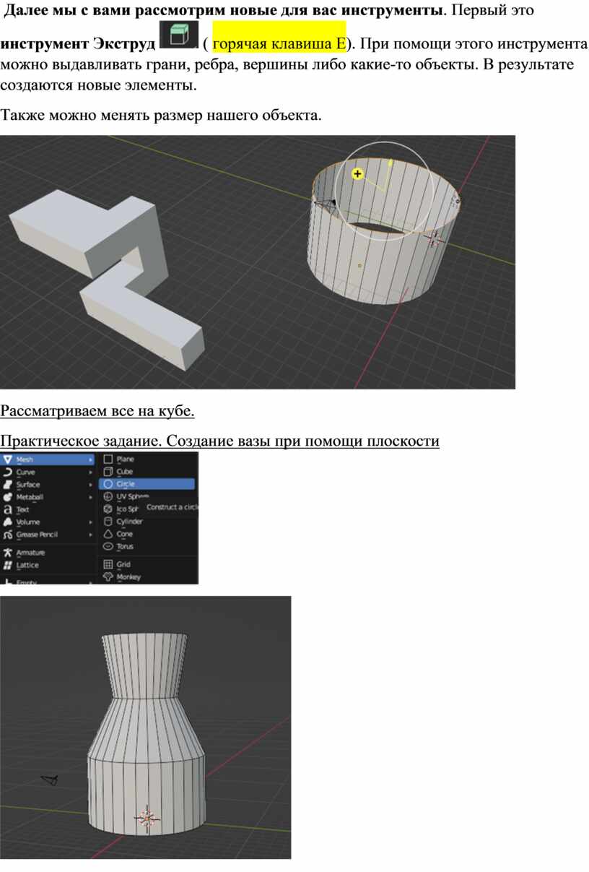The width and height of the screenshot is (589, 872).
Task: Click the Grid mesh icon
Action: pos(108,564)
